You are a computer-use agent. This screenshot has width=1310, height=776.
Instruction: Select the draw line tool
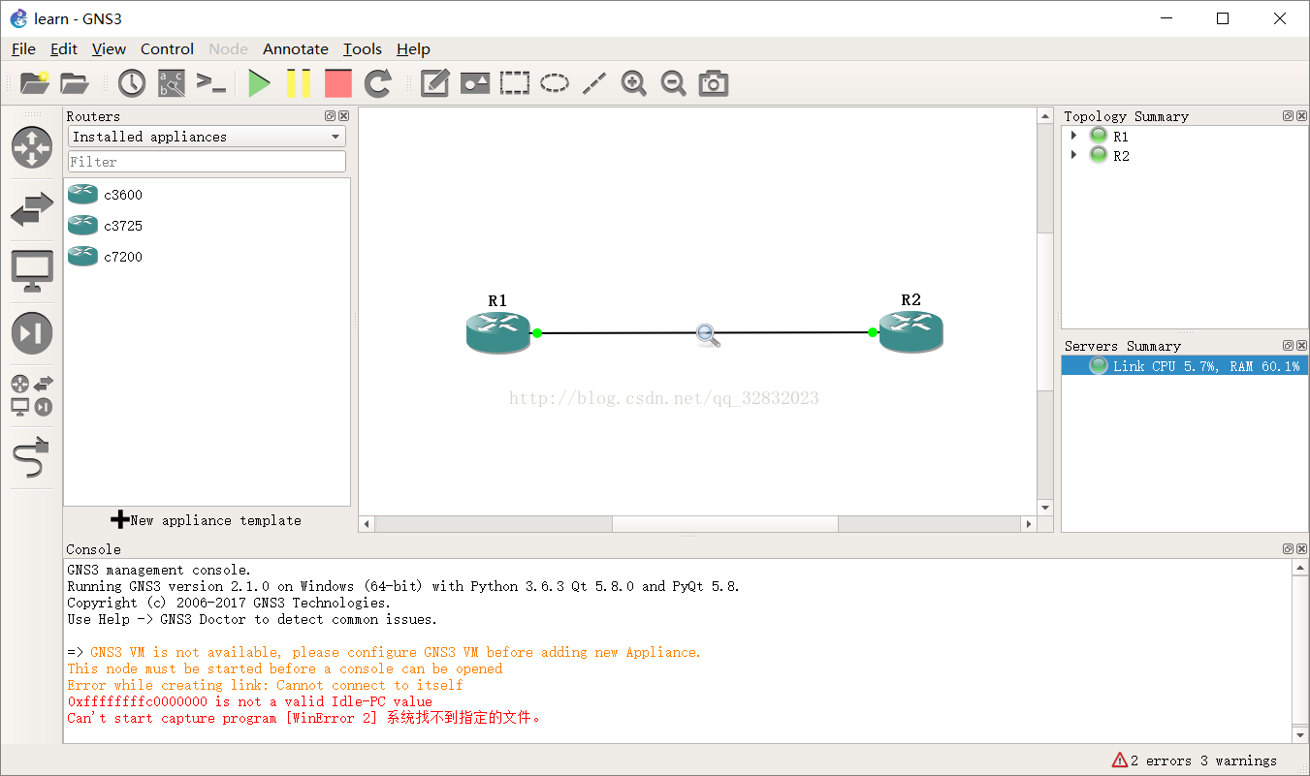pyautogui.click(x=593, y=83)
